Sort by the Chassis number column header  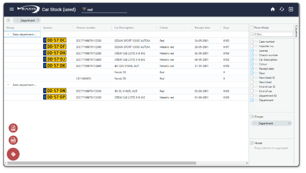pos(86,28)
